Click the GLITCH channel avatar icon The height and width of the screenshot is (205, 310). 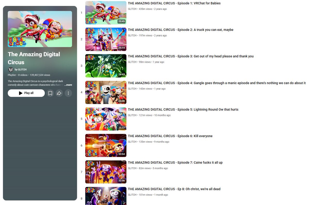coord(11,69)
